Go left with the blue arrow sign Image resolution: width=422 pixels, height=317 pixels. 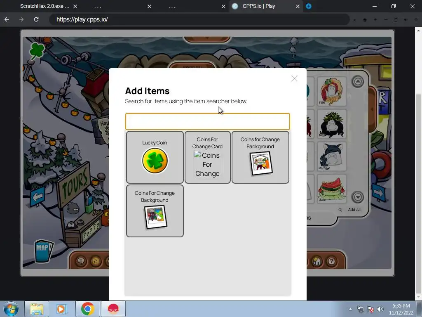click(38, 197)
